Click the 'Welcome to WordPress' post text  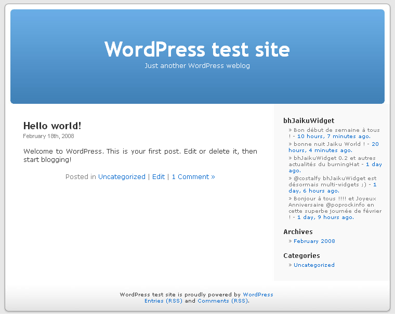[140, 155]
